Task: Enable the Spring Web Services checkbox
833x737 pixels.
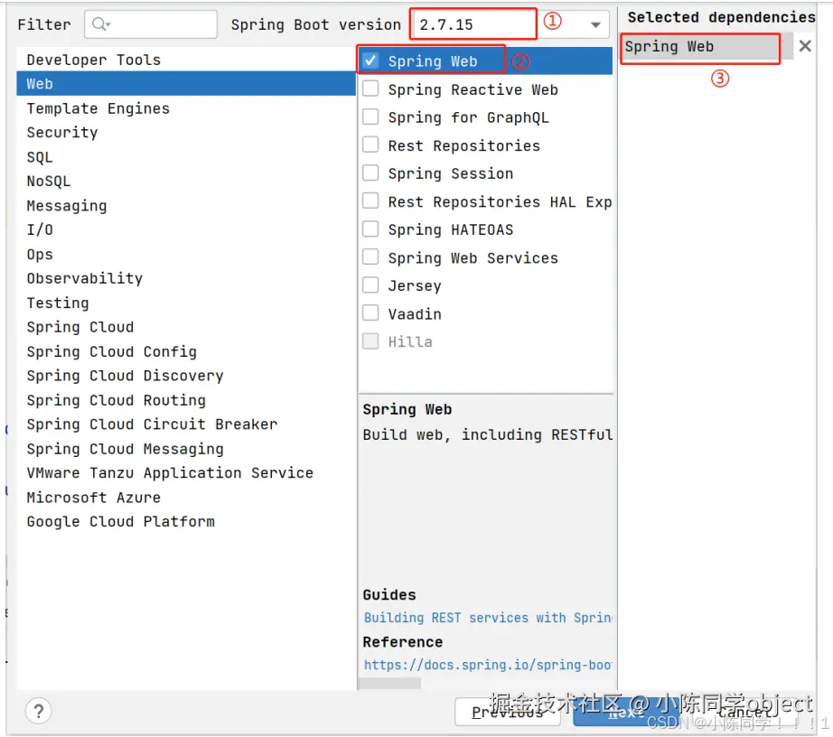Action: point(370,257)
